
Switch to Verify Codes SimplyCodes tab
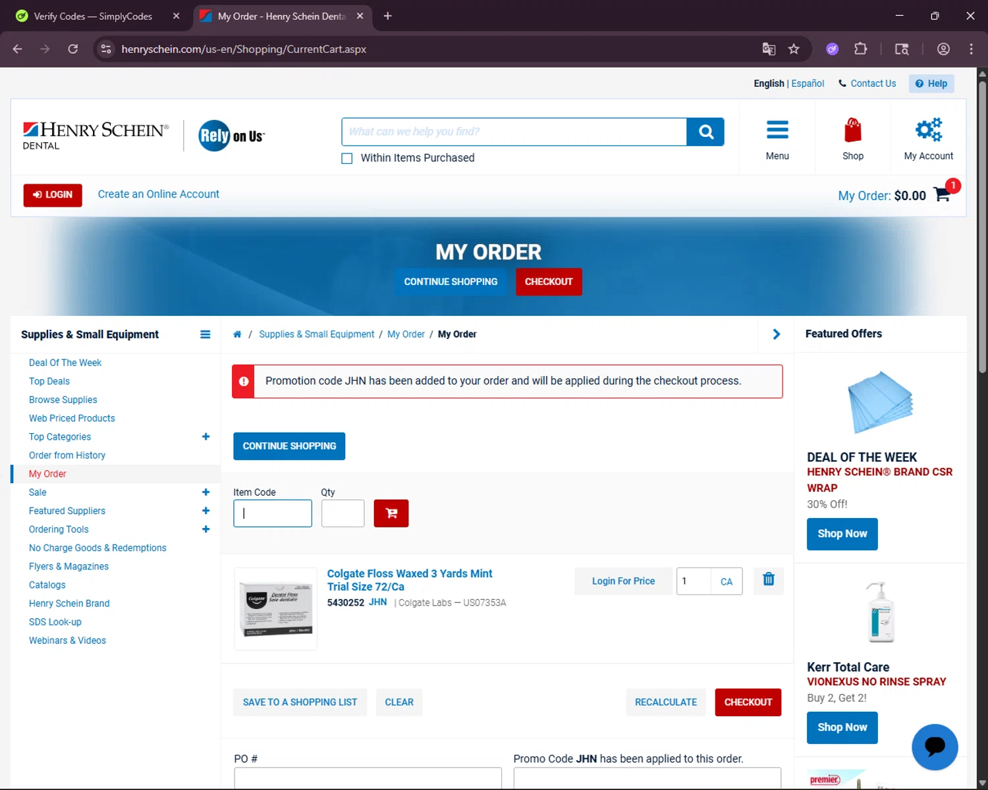coord(93,16)
